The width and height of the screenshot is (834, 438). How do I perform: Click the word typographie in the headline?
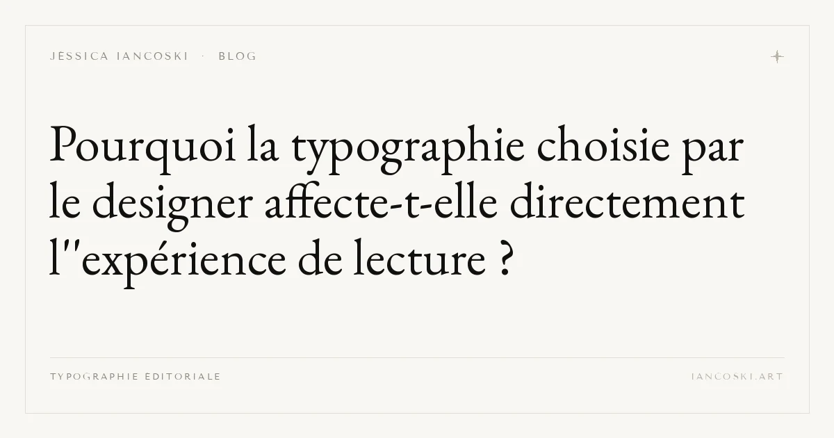(x=407, y=148)
